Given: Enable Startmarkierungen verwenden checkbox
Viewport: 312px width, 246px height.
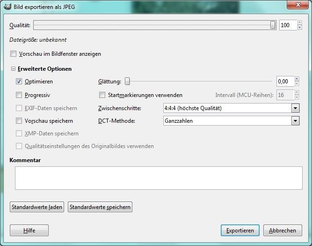Looking at the screenshot, I should 102,95.
